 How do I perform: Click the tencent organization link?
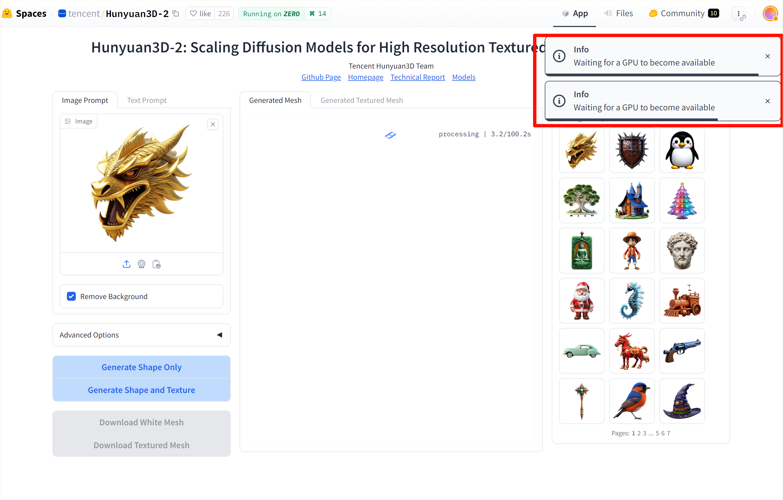tap(84, 13)
